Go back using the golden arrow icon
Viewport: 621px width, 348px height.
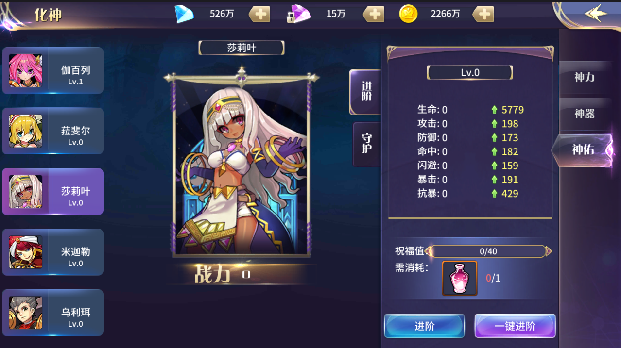point(596,14)
